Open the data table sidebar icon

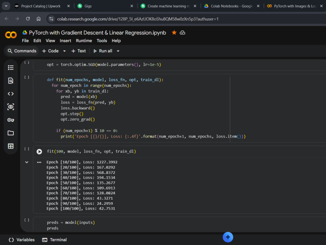(11, 146)
